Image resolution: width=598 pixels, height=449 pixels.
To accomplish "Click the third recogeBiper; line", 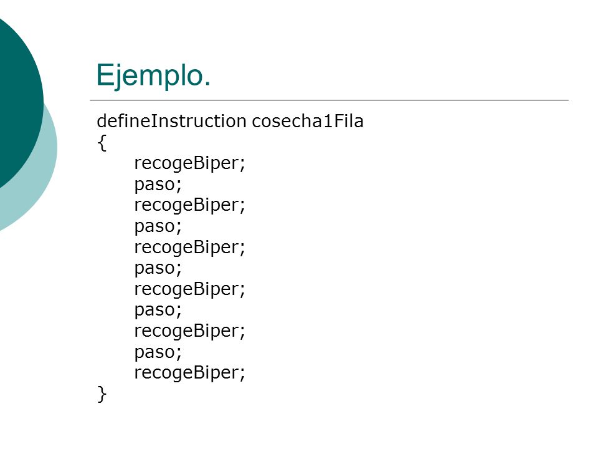I will tap(189, 248).
